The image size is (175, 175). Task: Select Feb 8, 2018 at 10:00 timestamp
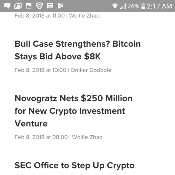coord(40,70)
